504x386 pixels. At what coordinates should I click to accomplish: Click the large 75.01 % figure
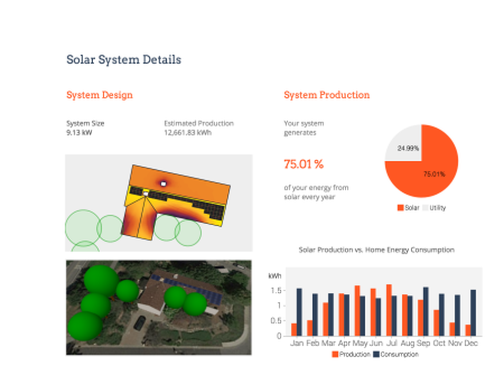pyautogui.click(x=303, y=164)
